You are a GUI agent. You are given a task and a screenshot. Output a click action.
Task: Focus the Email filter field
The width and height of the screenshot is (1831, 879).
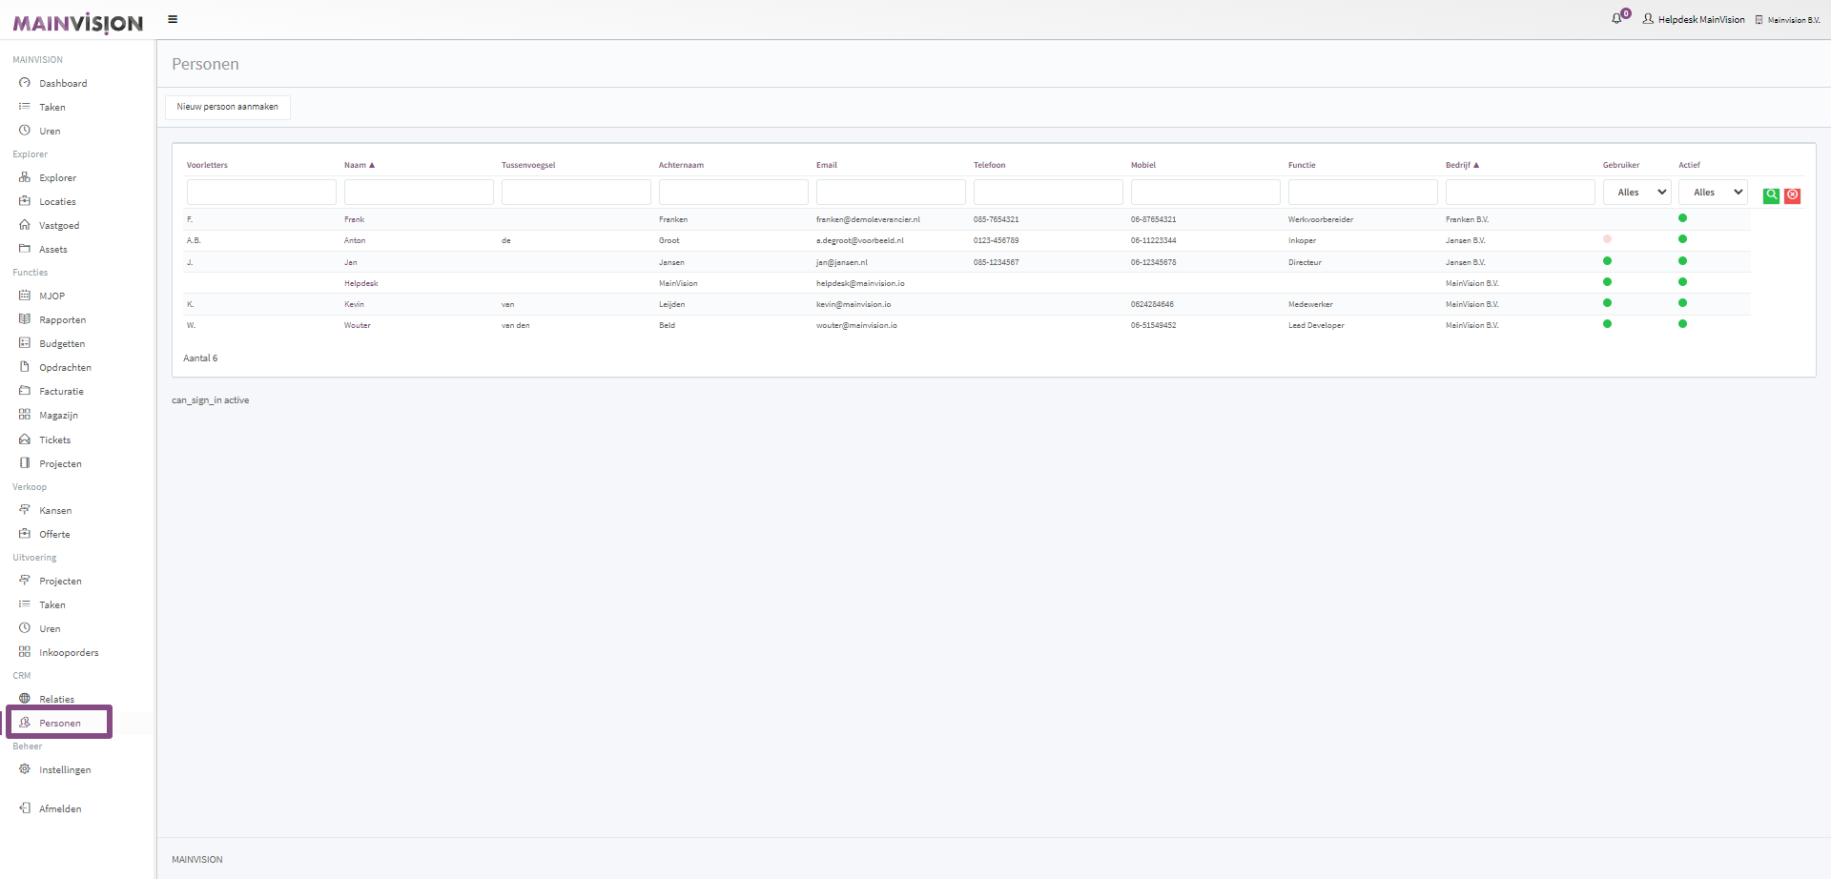(891, 193)
